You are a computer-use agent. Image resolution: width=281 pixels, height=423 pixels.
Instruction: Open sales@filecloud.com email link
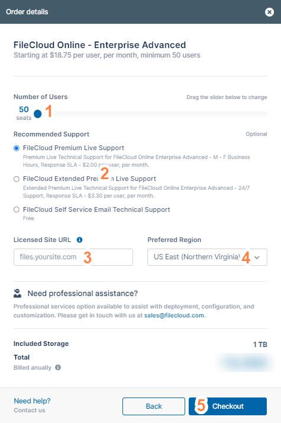click(174, 316)
